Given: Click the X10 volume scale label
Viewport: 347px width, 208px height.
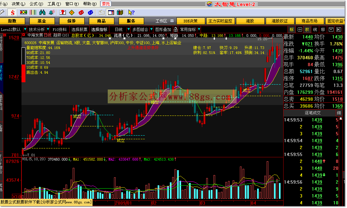Looking at the screenshot, I should coord(17,196).
